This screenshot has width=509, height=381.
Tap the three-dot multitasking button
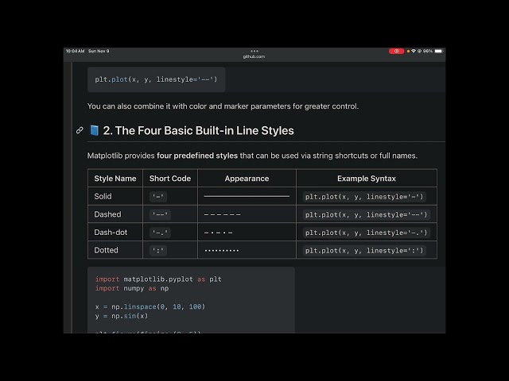click(x=254, y=51)
